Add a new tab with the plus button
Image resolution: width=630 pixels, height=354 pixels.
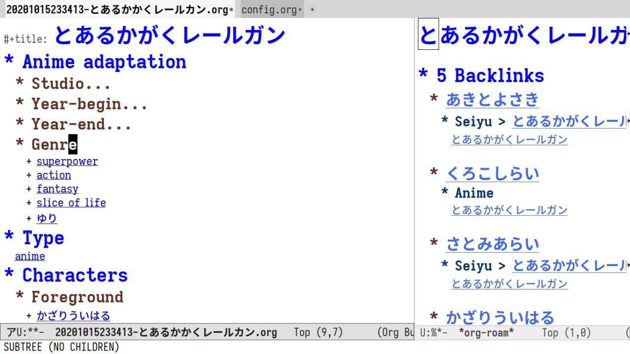click(x=312, y=10)
